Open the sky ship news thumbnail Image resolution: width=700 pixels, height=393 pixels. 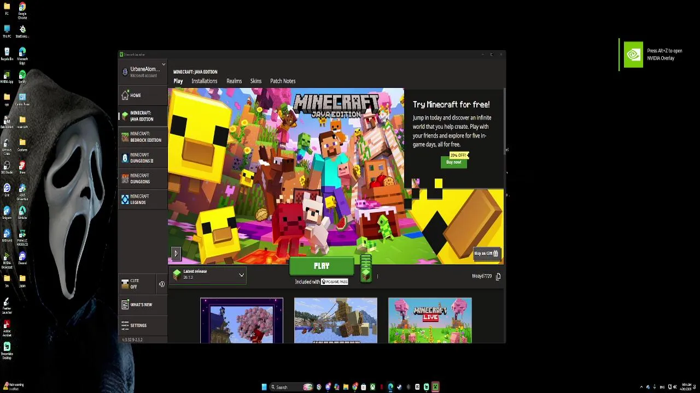(336, 320)
